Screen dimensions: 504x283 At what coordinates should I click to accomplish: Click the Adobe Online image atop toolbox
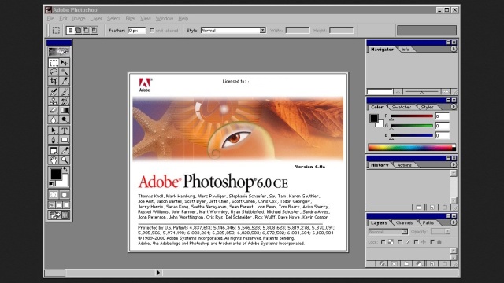59,51
